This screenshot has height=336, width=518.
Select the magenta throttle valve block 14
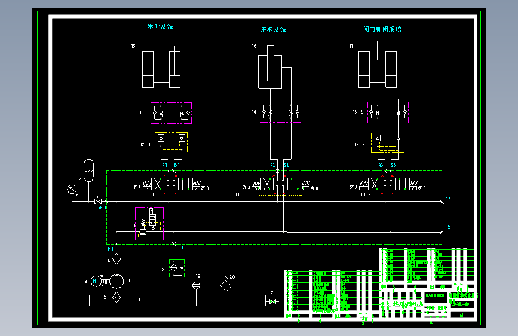click(280, 112)
